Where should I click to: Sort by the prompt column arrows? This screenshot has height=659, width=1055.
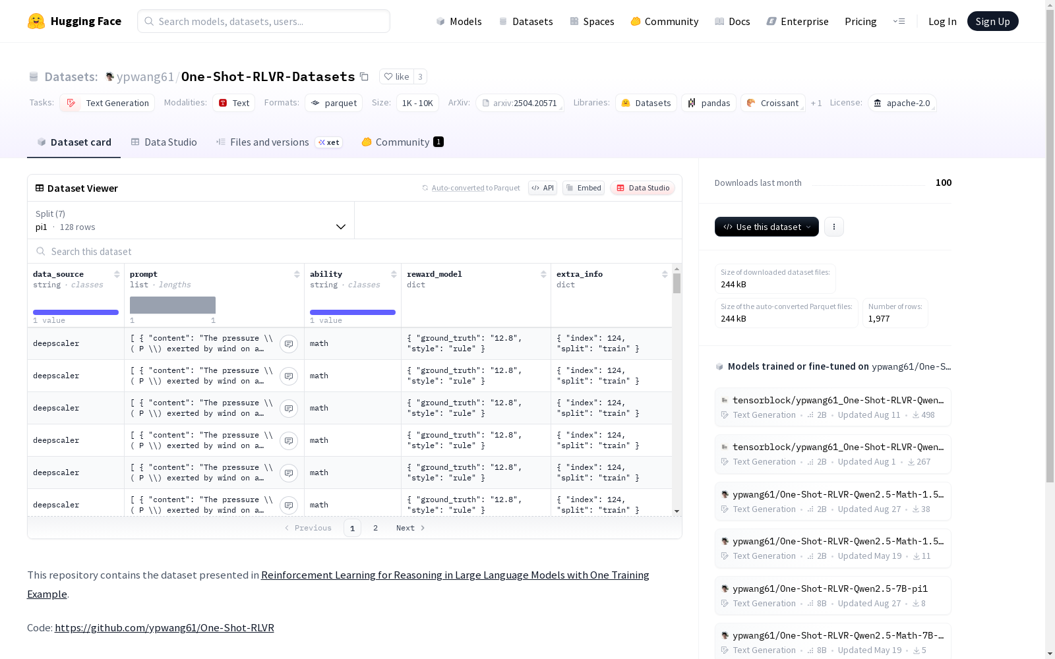coord(297,274)
